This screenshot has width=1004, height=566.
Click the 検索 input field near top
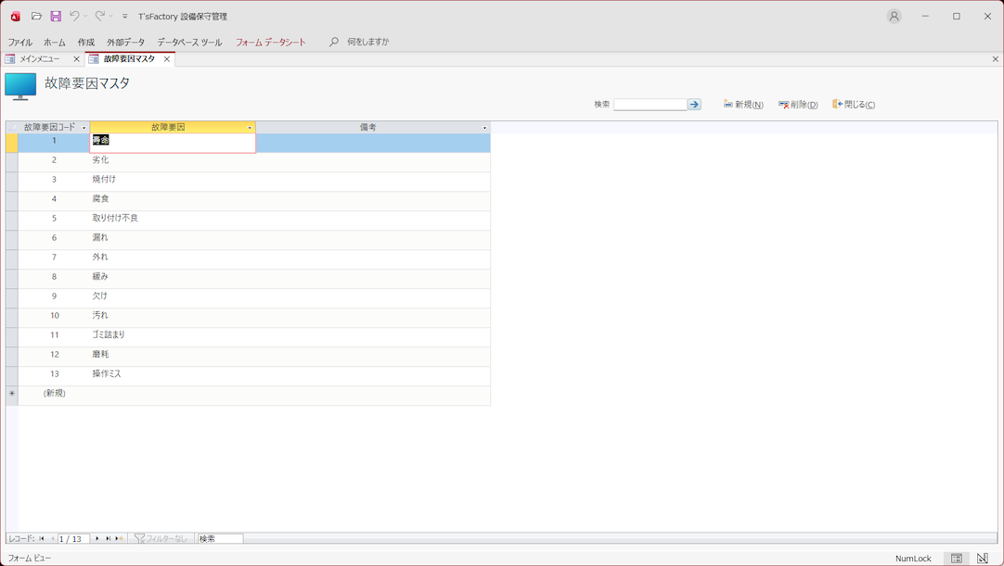pyautogui.click(x=650, y=105)
